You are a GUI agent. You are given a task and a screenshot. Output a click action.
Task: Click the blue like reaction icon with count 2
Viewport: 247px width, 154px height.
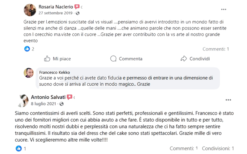pos(27,49)
